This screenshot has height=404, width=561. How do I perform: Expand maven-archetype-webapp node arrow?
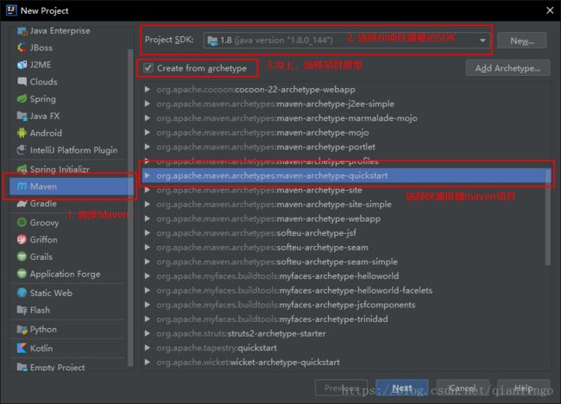pyautogui.click(x=147, y=218)
